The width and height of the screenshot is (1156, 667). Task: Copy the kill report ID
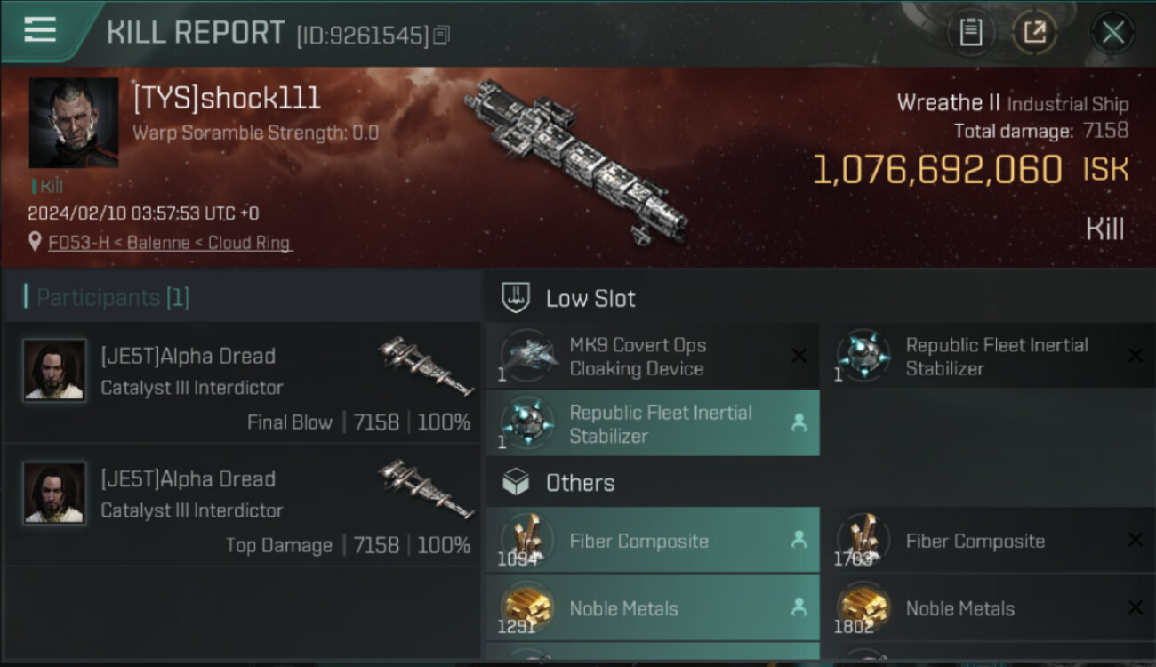click(x=442, y=36)
